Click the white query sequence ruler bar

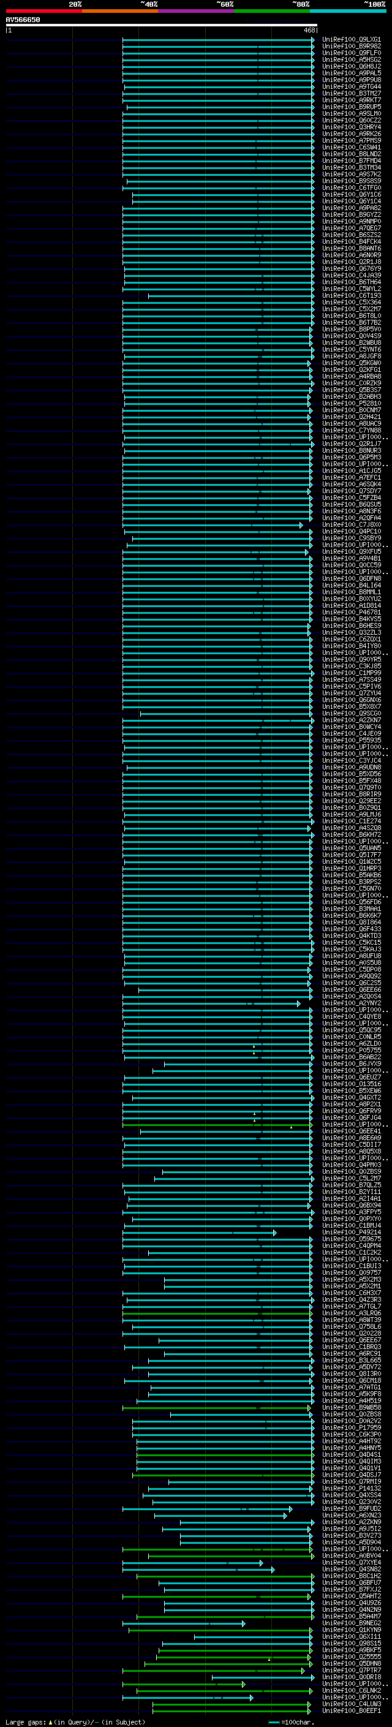[x=162, y=25]
